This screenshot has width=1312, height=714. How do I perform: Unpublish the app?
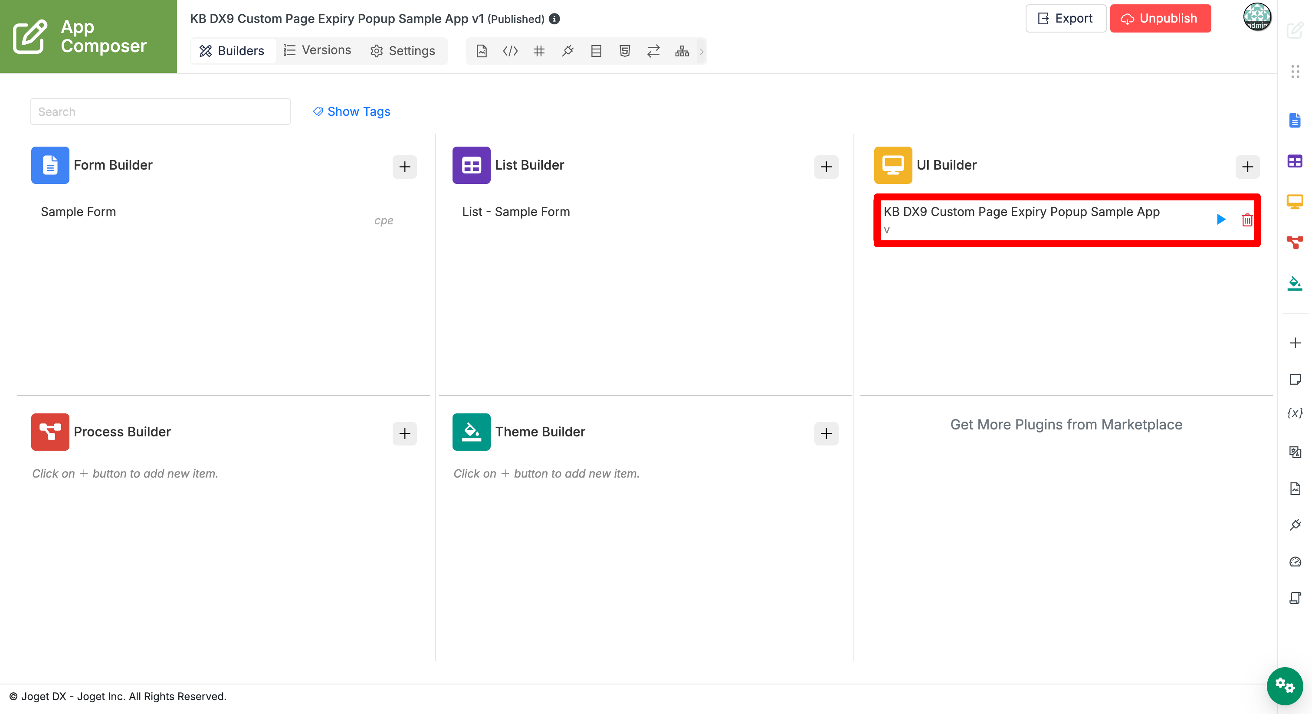click(1160, 18)
